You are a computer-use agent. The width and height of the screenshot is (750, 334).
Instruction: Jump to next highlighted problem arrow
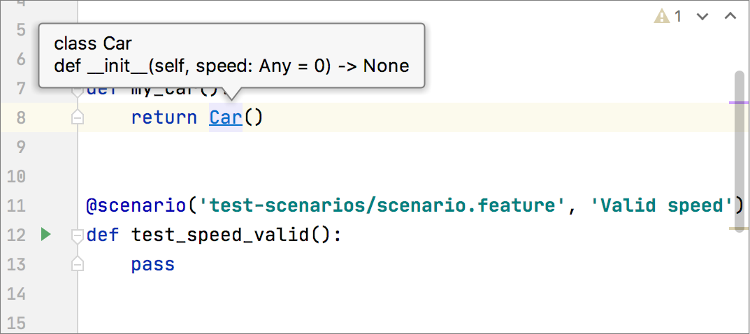click(702, 16)
